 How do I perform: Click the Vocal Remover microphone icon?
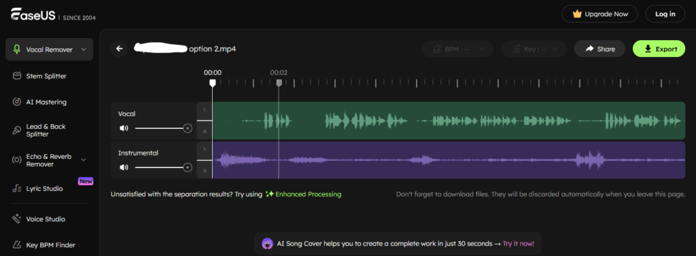tap(17, 50)
